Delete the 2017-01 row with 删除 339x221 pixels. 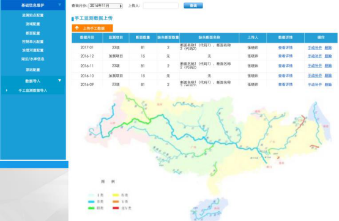(328, 48)
